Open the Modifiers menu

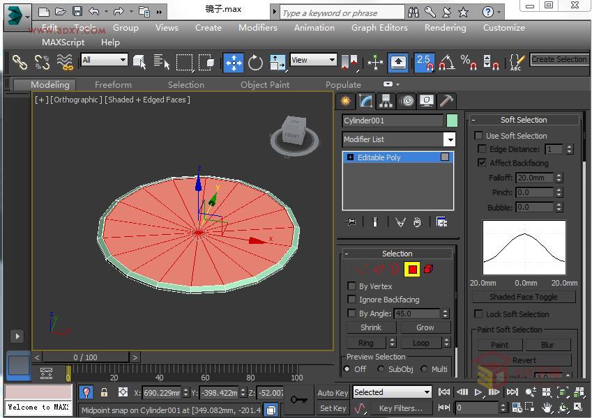(257, 28)
